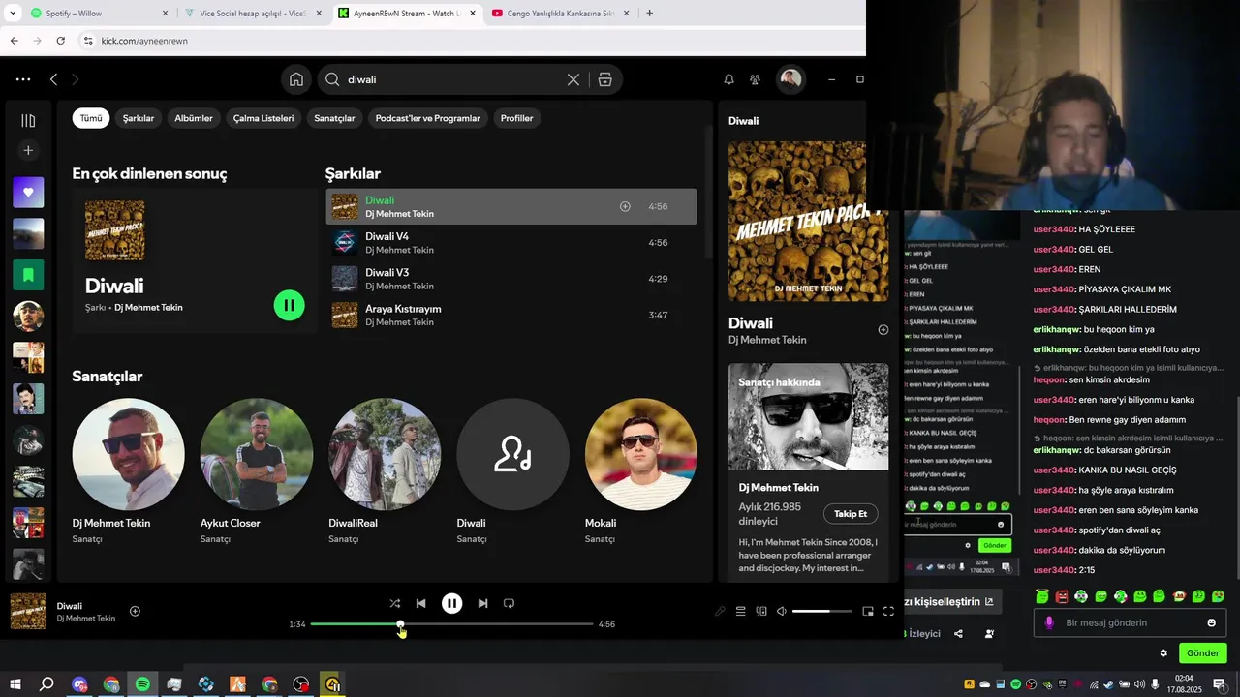Toggle shuffle in the player bar
The image size is (1240, 697).
coord(394,603)
